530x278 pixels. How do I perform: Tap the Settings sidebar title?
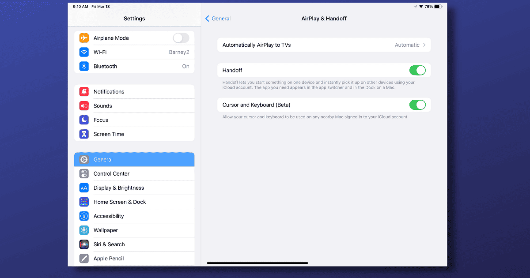coord(134,19)
